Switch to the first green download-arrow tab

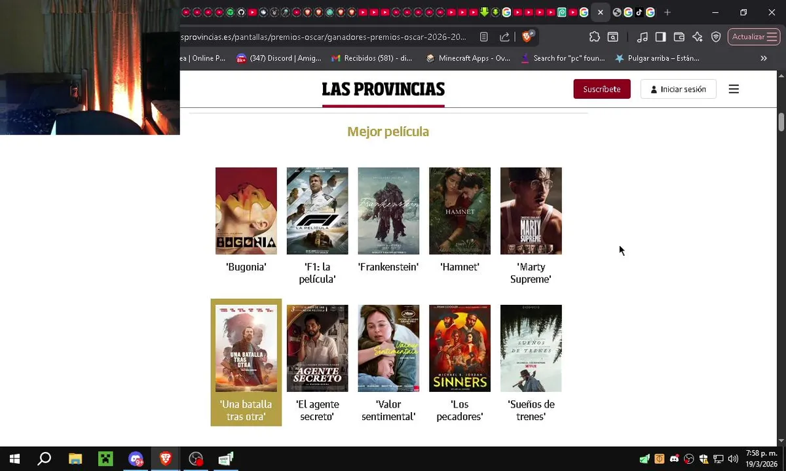[484, 12]
